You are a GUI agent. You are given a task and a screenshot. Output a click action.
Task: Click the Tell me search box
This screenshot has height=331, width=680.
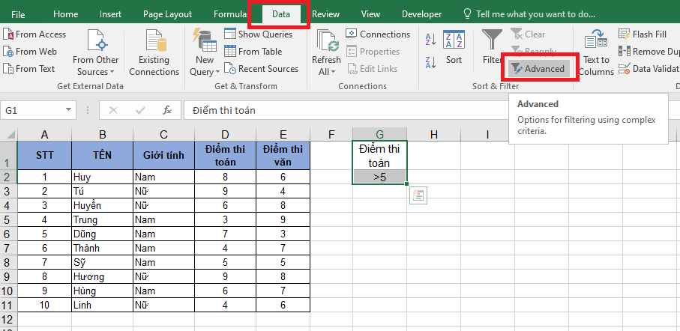click(x=535, y=14)
